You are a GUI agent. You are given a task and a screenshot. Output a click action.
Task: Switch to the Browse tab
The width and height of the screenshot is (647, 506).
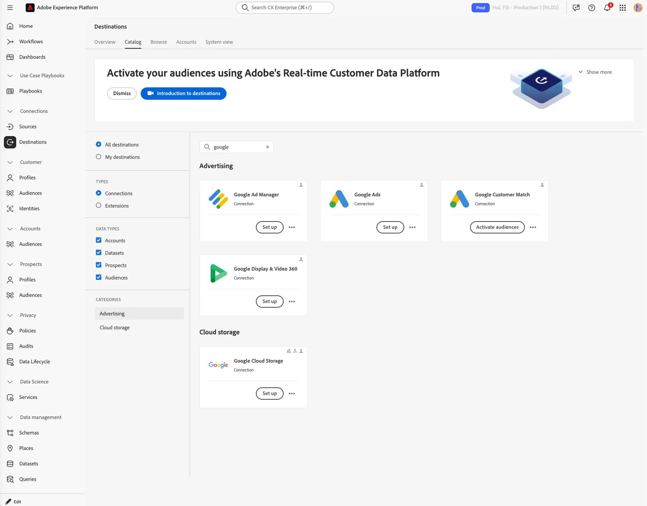(x=159, y=42)
